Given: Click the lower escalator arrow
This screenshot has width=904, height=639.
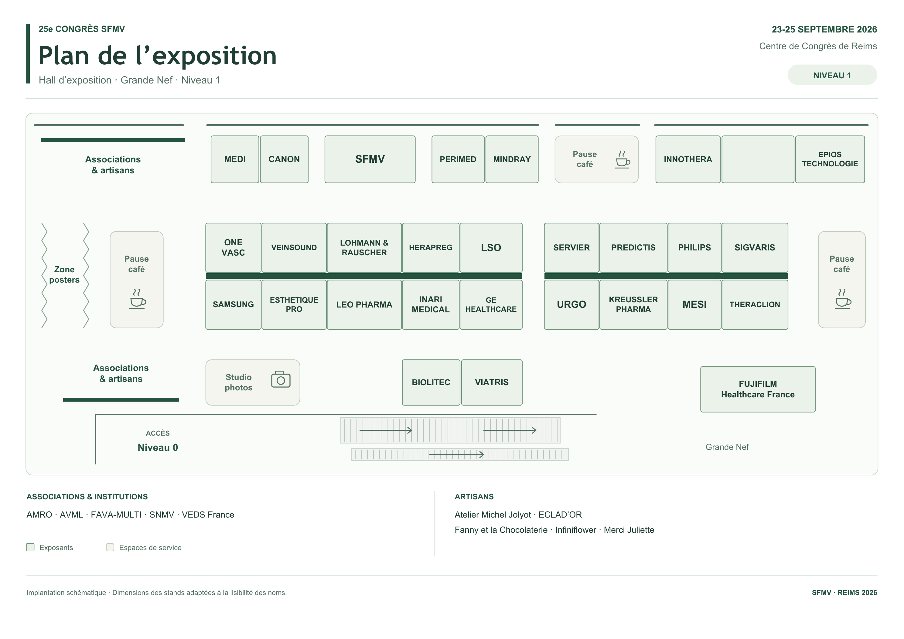Looking at the screenshot, I should pos(456,455).
